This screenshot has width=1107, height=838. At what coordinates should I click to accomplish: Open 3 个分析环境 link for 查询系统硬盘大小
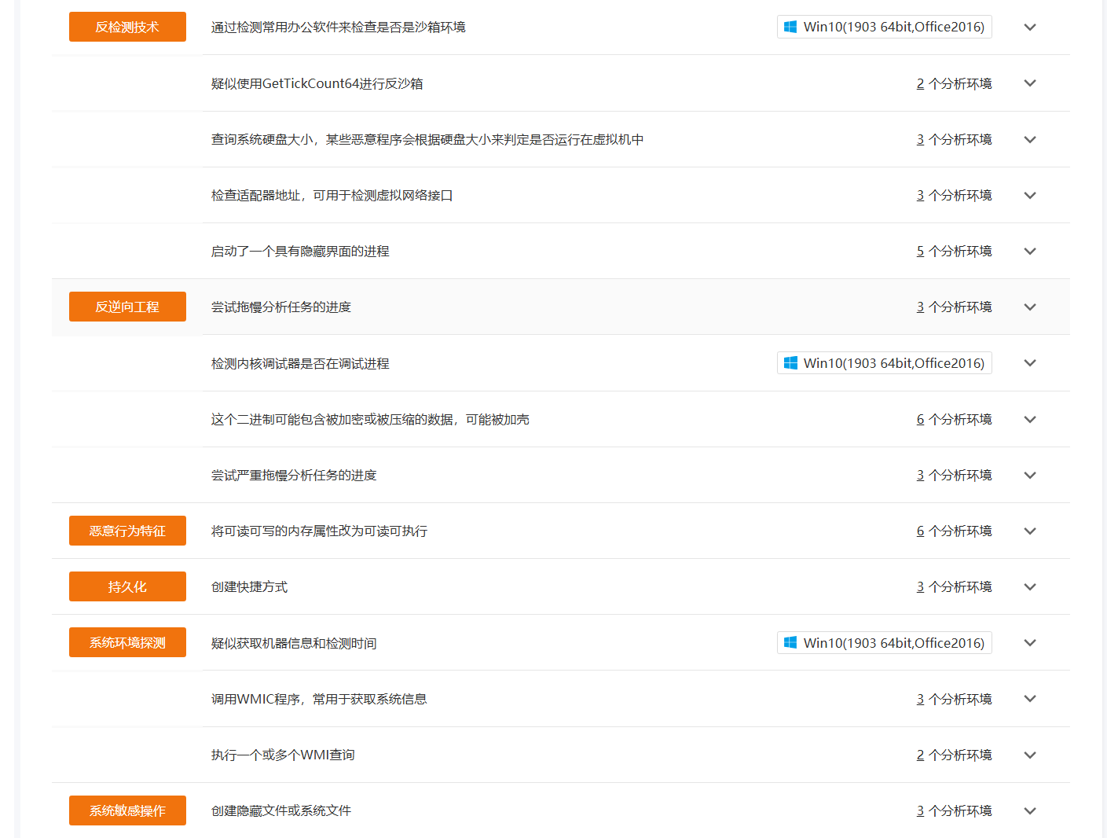tap(954, 139)
